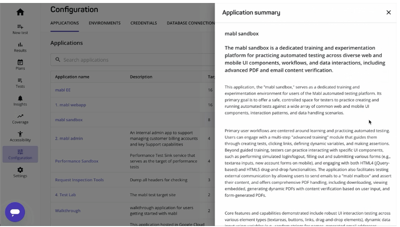Switch to the Credentials tab
The image size is (400, 227).
coord(144,23)
